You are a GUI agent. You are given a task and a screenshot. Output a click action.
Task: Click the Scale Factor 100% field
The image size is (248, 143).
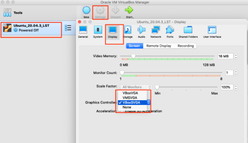point(227,87)
